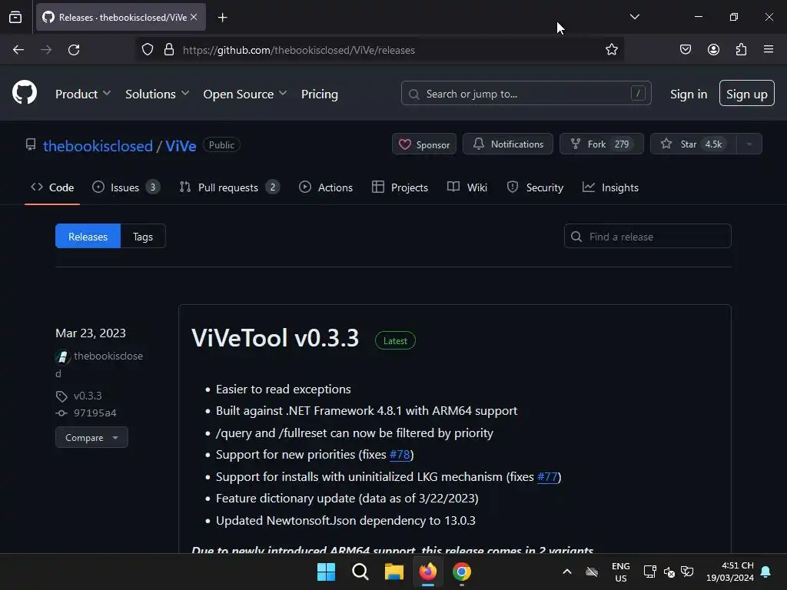Open Firefox account icon

713,50
